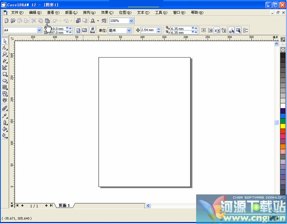287x224 pixels.
Task: Select the Eyedropper tool
Action: 5,116
